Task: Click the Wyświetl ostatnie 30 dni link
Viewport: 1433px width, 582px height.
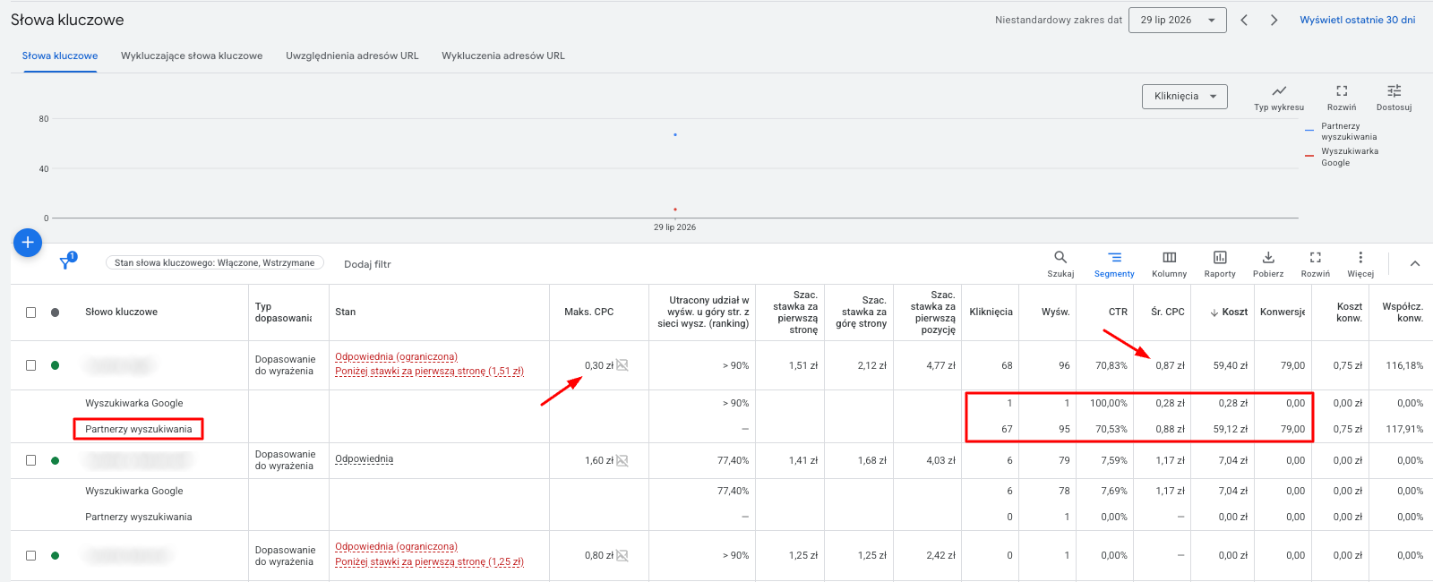Action: [x=1358, y=20]
